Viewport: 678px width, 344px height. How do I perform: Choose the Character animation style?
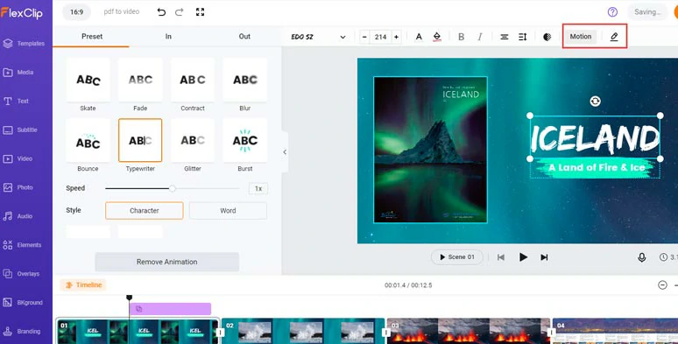(x=145, y=210)
